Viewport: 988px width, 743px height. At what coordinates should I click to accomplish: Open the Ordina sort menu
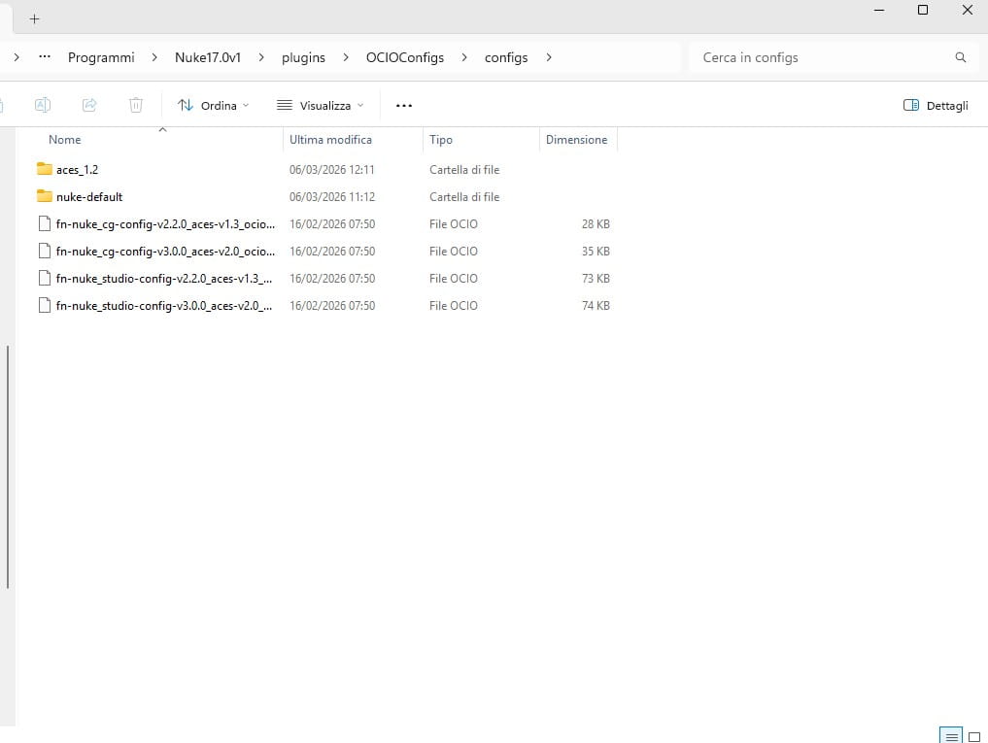point(213,105)
